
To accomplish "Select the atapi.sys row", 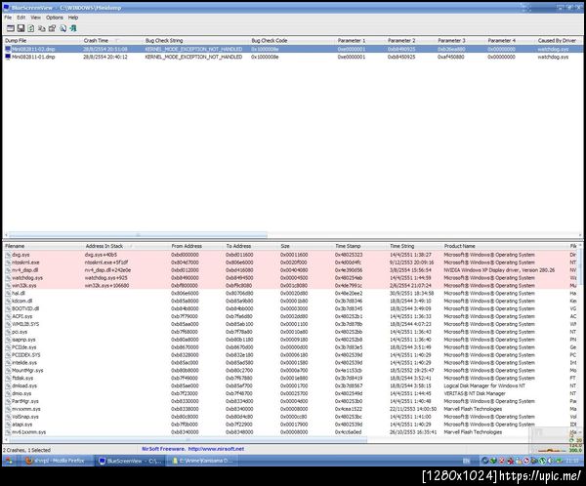I will tap(290, 425).
